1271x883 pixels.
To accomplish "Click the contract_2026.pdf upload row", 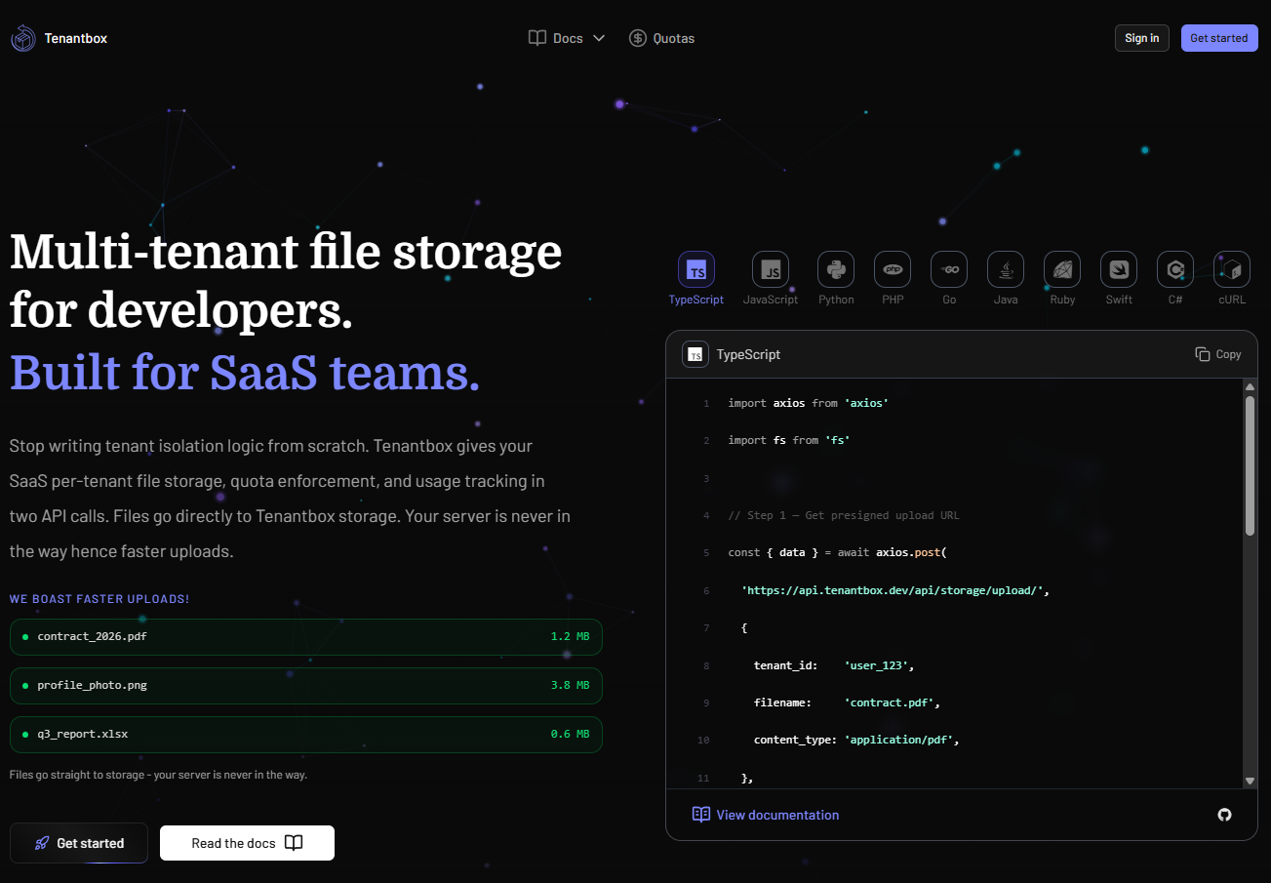I will [305, 636].
